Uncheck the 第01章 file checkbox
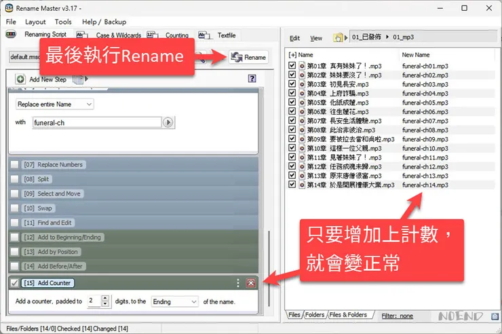Screen dimensions: 502x334 (292, 65)
